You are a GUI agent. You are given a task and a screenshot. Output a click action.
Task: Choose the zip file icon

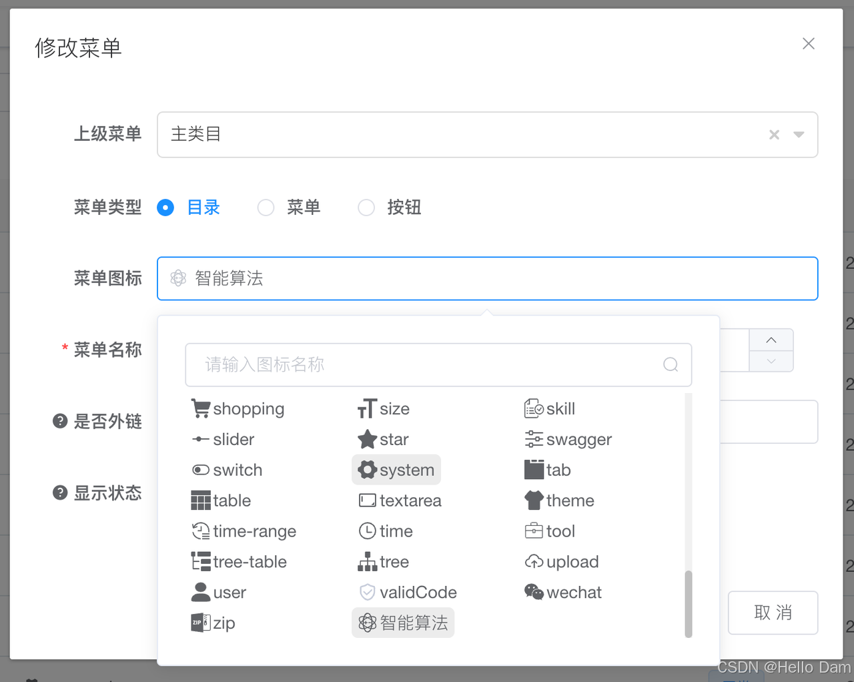(213, 622)
